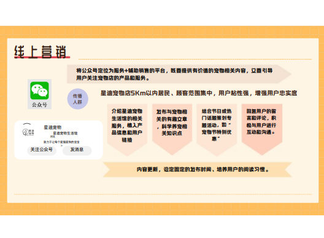
Task: Click the 公众号 label under WeChat icon
Action: tap(39, 105)
